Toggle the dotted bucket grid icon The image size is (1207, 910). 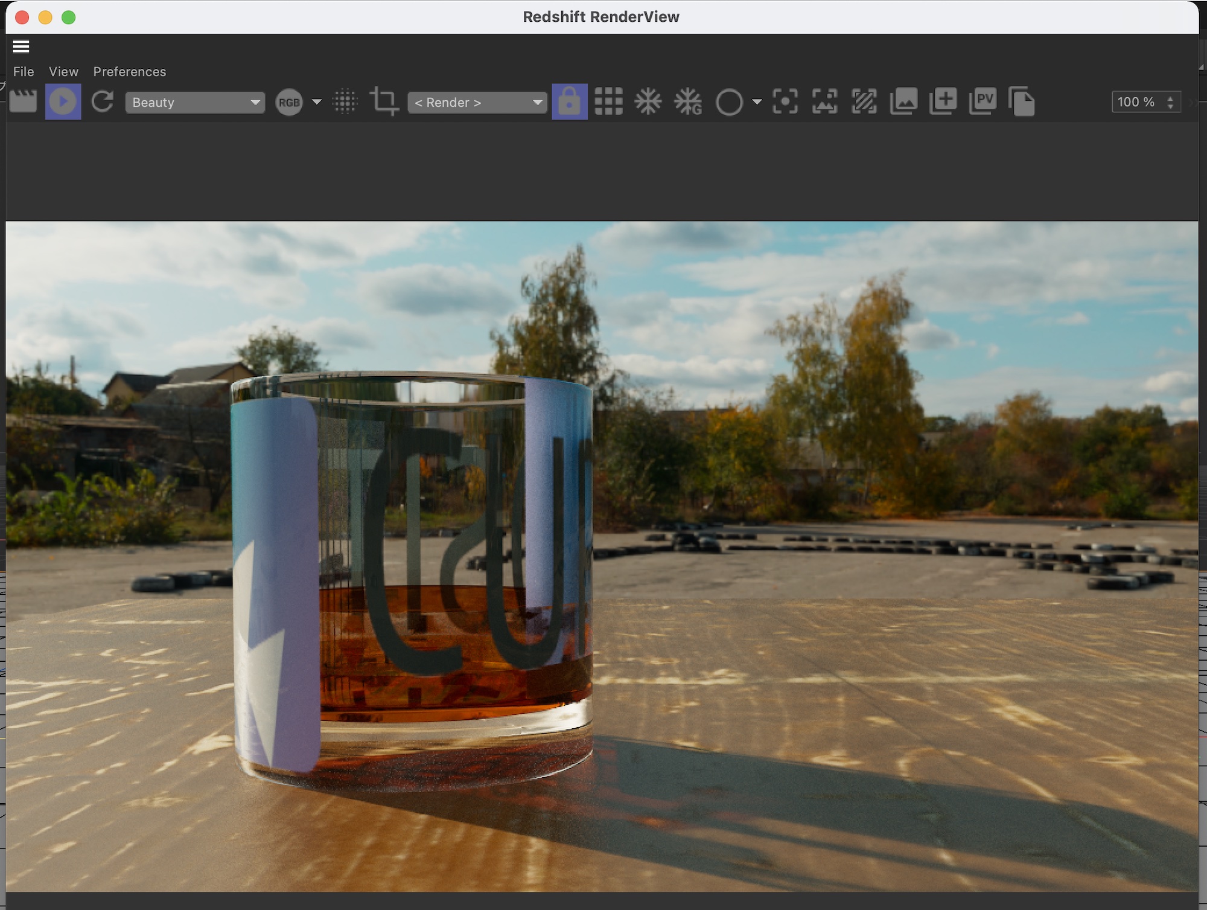point(345,101)
